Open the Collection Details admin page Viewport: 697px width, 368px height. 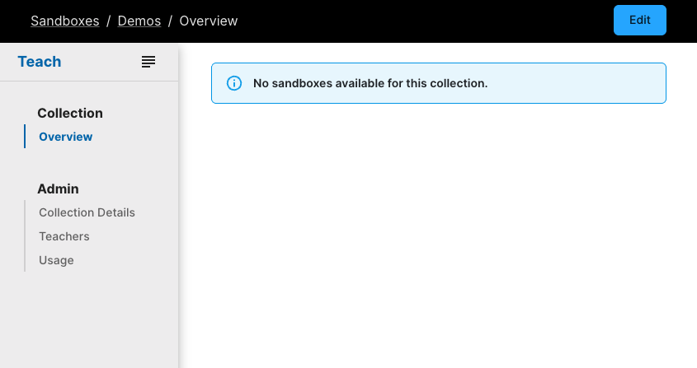(87, 212)
